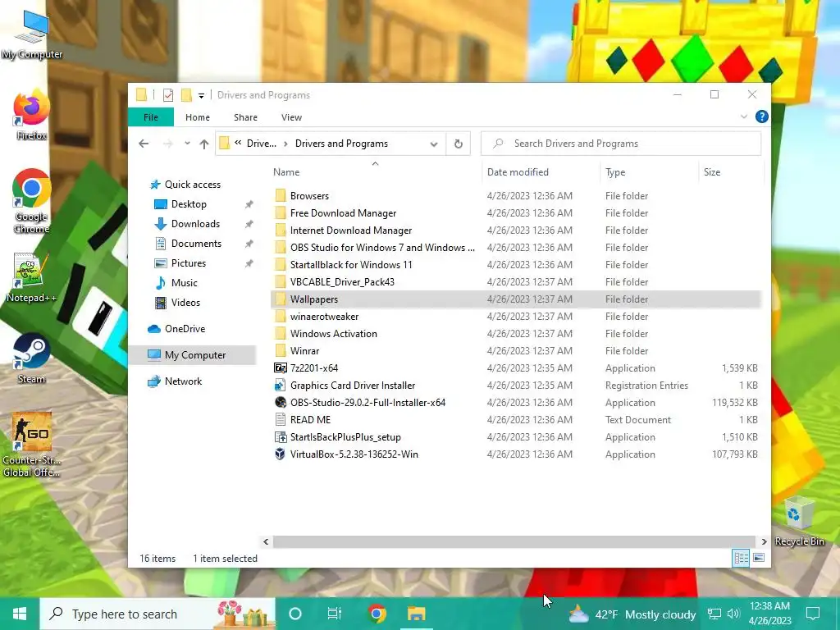Image resolution: width=840 pixels, height=630 pixels.
Task: Sort files by Date modified column
Action: (541, 172)
